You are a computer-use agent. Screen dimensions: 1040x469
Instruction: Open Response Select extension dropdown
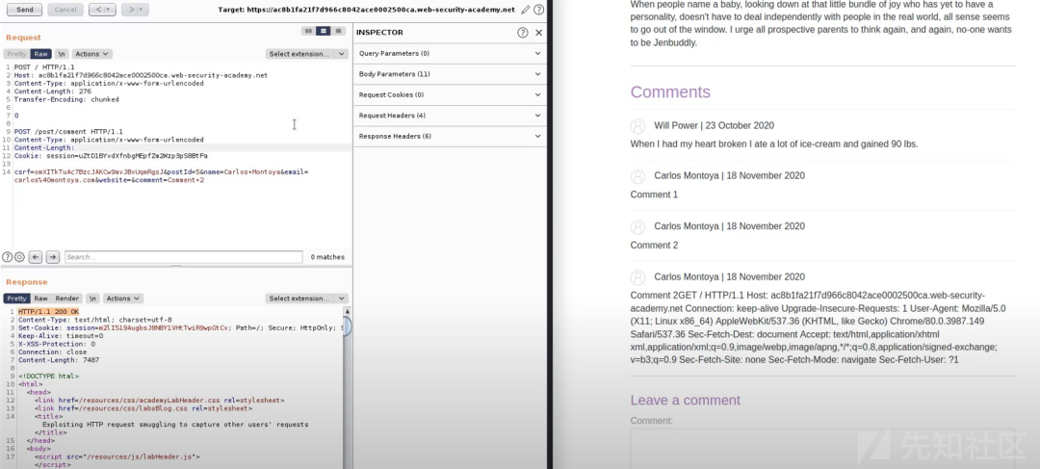coord(306,299)
